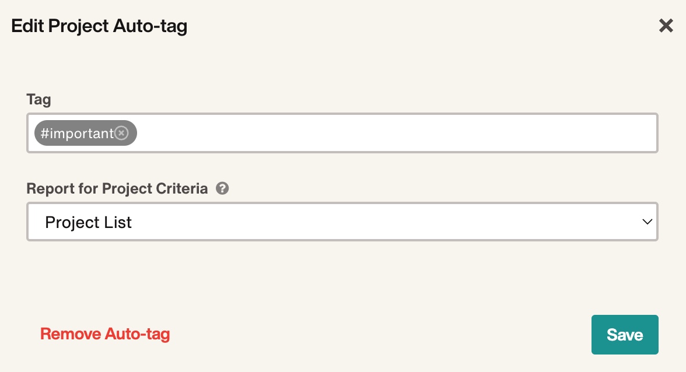Screen dimensions: 686x372
Task: Remove the #important tag via its x icon
Action: 121,132
